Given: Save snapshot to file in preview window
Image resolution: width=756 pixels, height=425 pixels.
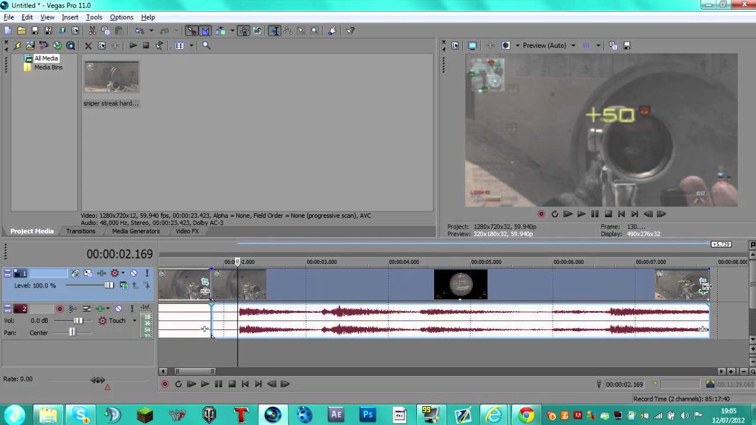Looking at the screenshot, I should click(x=627, y=45).
